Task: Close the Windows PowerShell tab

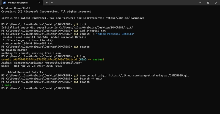Action: 39,3
